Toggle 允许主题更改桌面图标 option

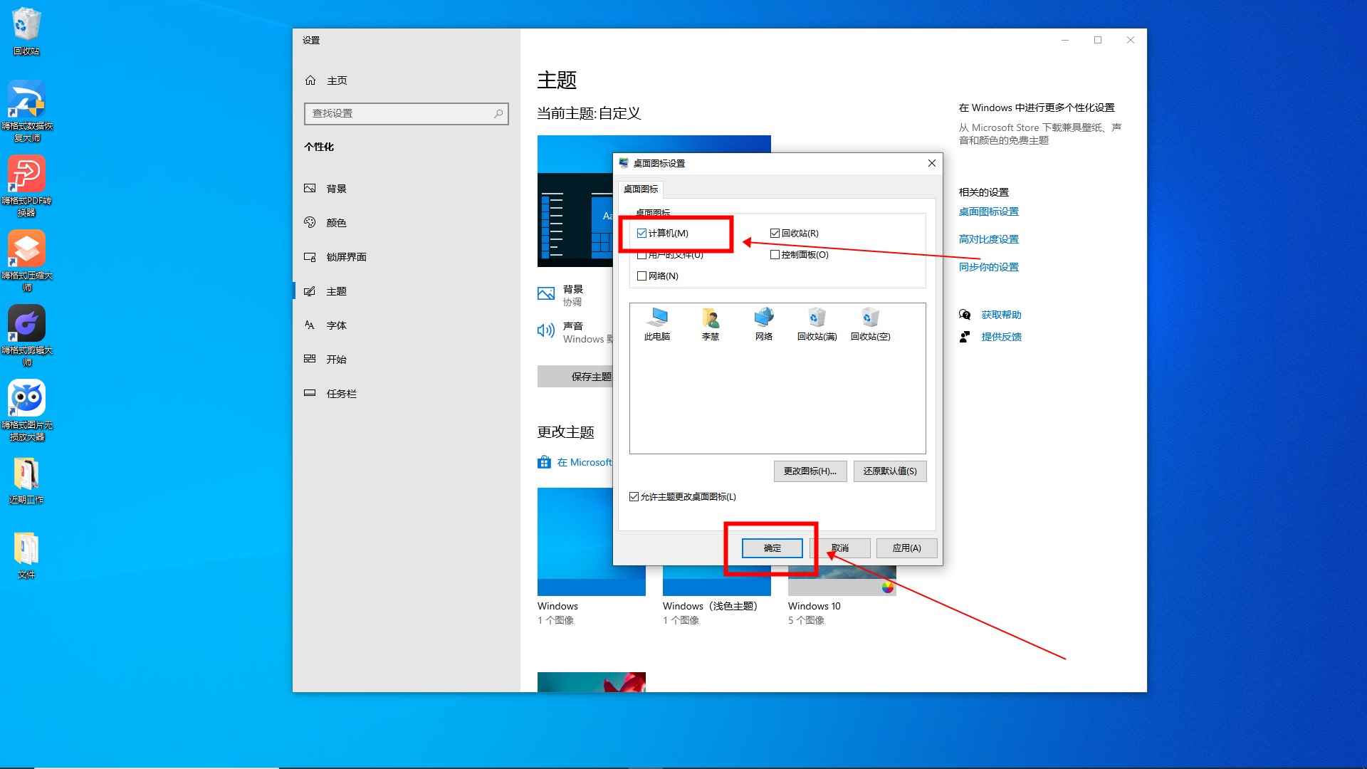[x=634, y=496]
